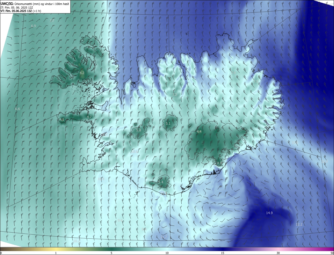This screenshot has width=334, height=255.
Task: Click the 4.7 value label
Action: click(x=89, y=117)
